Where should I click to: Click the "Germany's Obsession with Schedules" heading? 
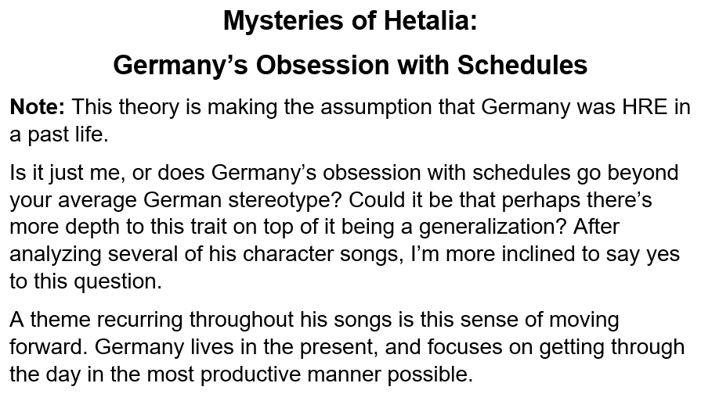pos(349,64)
